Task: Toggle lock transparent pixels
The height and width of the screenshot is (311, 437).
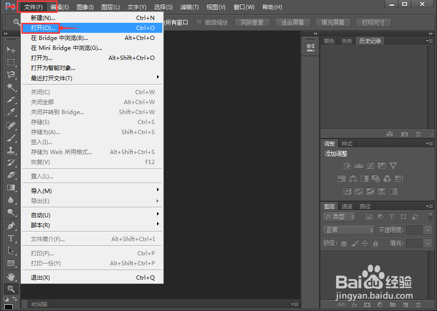Action: pos(344,243)
